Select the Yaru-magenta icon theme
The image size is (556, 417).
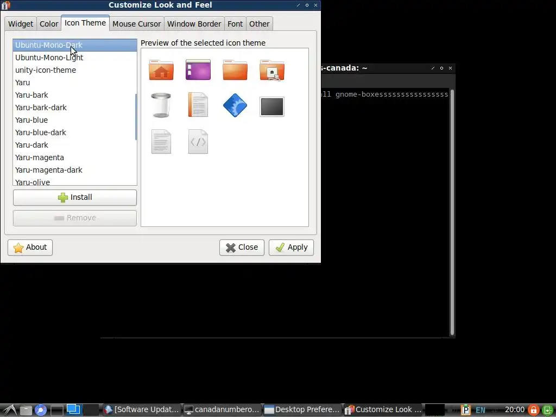[x=75, y=157]
